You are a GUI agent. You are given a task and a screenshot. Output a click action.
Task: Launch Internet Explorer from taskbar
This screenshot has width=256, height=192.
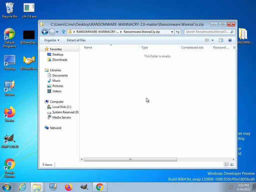[x=22, y=187]
